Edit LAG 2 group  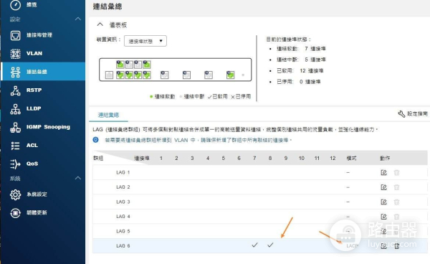pos(383,187)
